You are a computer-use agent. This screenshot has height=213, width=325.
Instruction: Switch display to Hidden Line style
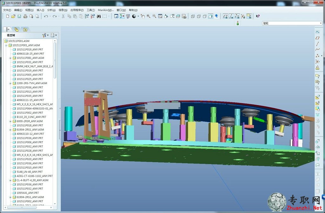[199, 16]
